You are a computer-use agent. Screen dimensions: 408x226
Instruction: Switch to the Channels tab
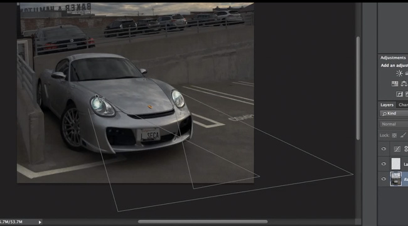403,105
